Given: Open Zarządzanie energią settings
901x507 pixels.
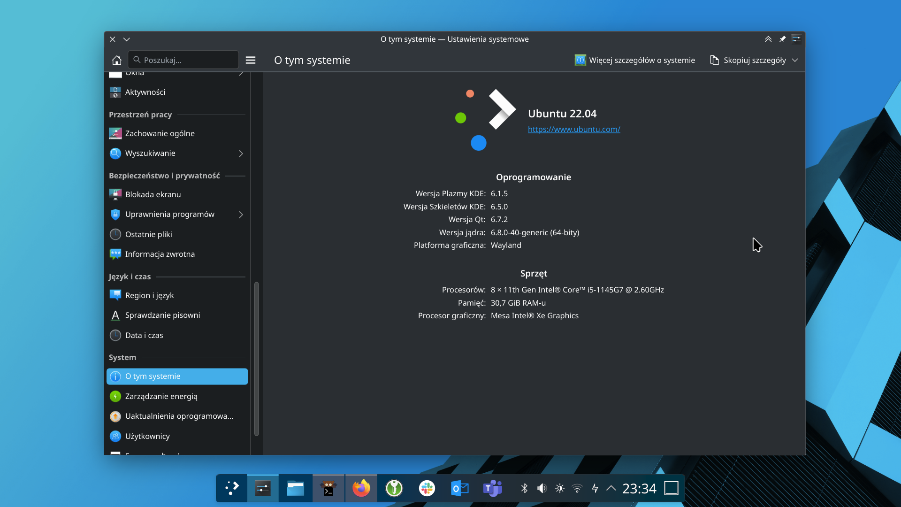Looking at the screenshot, I should 177,396.
